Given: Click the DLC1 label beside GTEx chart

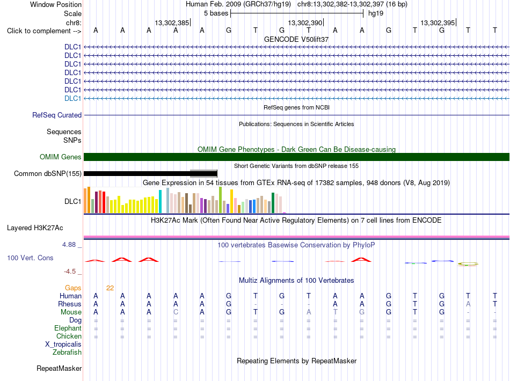Looking at the screenshot, I should [x=72, y=202].
